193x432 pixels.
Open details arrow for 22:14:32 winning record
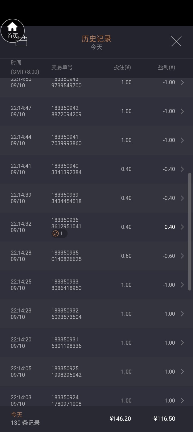coord(182,227)
